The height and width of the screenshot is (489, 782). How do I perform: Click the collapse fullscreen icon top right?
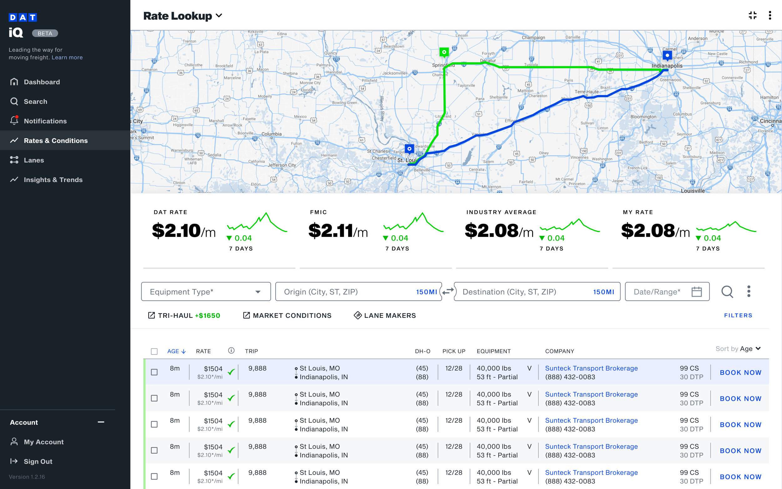[x=752, y=15]
